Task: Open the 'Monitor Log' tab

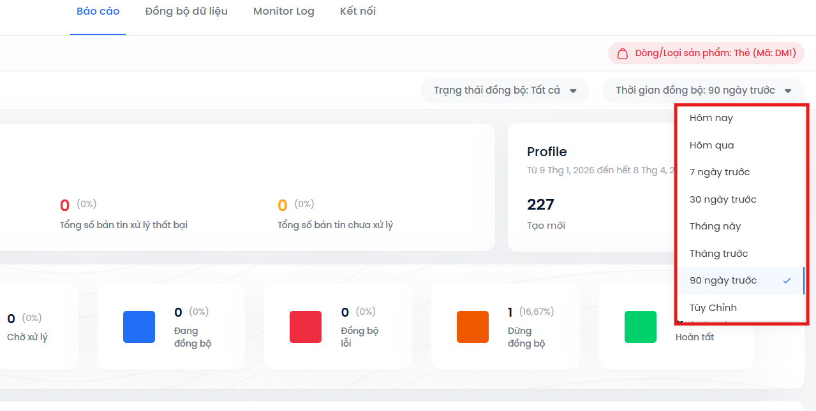Action: click(284, 11)
